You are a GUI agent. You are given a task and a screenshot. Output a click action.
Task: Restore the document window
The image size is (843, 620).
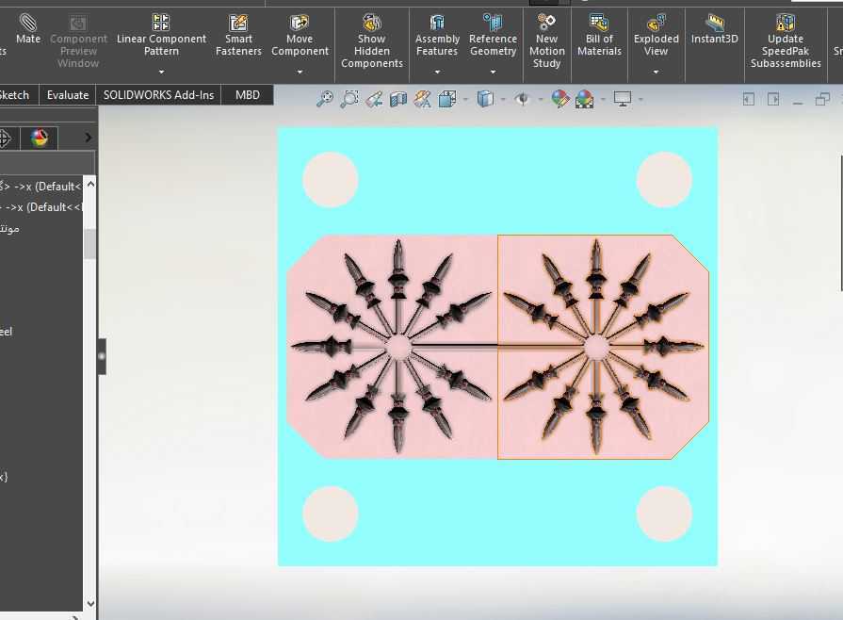[822, 99]
